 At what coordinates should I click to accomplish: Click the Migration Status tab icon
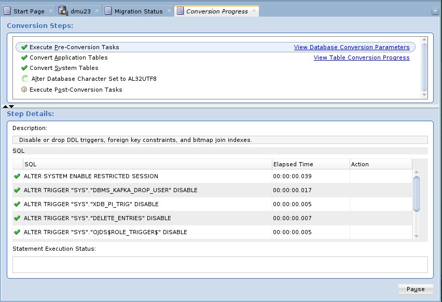[x=108, y=11]
